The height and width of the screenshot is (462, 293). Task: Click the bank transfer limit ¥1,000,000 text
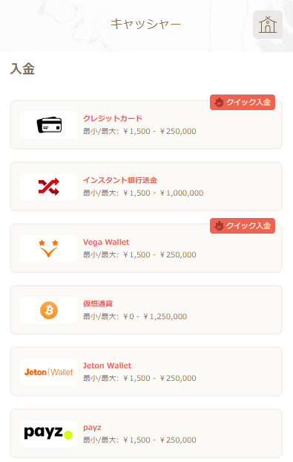pyautogui.click(x=182, y=193)
